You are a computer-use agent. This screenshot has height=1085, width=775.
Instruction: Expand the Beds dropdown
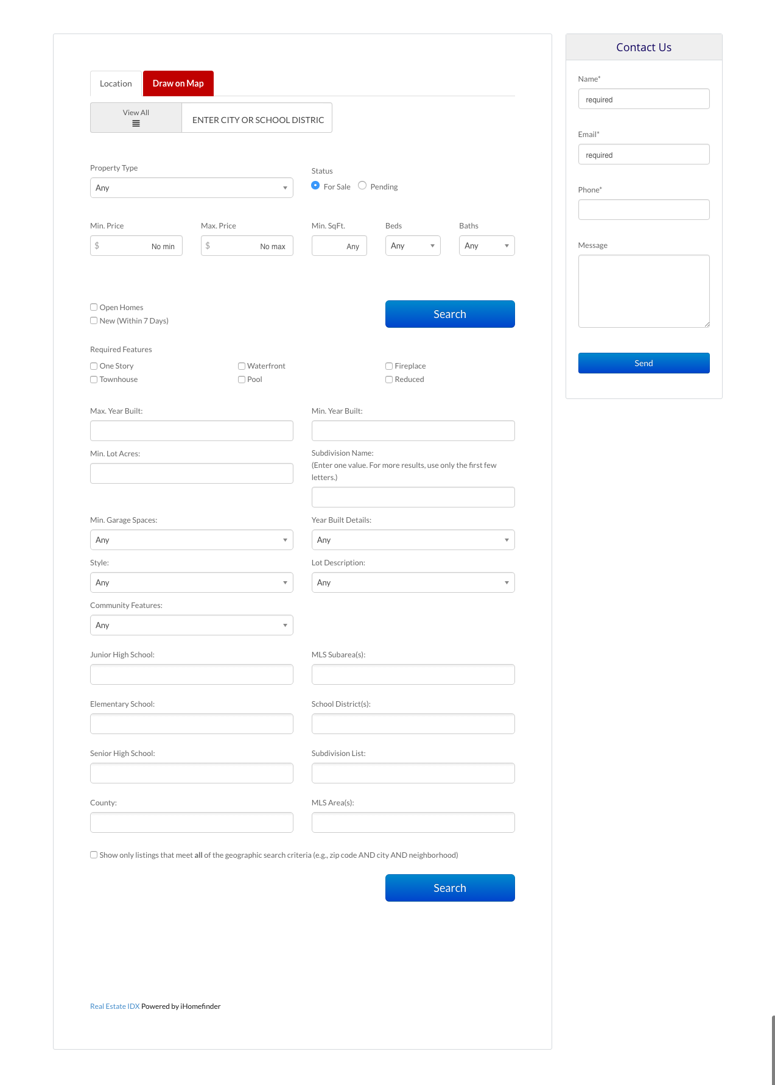coord(412,246)
